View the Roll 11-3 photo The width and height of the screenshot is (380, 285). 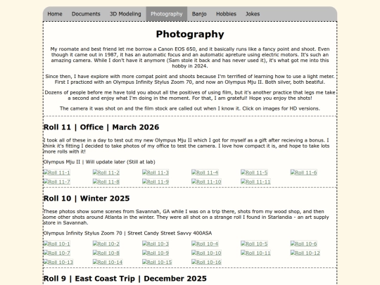pos(156,172)
